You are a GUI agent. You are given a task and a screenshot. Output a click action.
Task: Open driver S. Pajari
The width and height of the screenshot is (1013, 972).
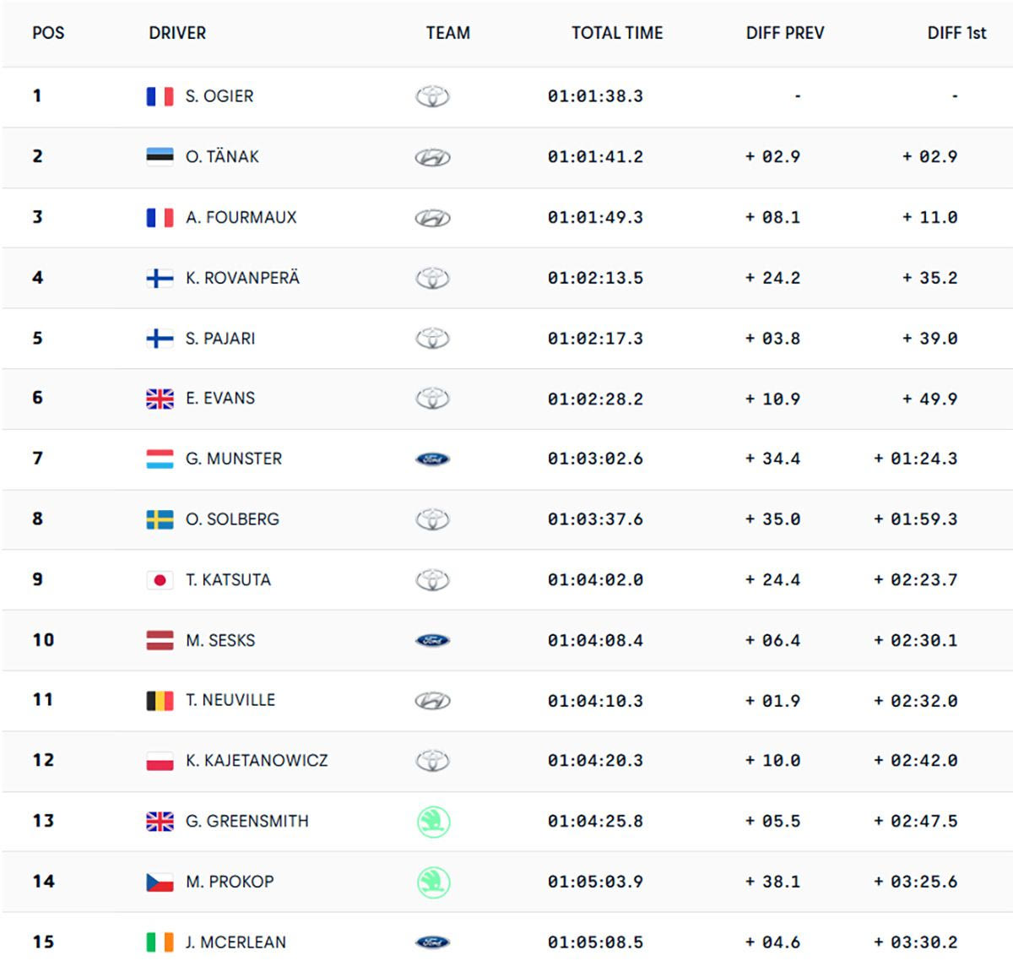(x=220, y=339)
